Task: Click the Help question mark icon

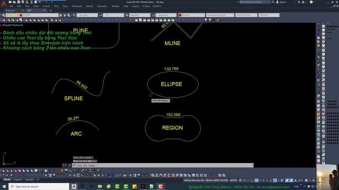Action: tap(311, 2)
